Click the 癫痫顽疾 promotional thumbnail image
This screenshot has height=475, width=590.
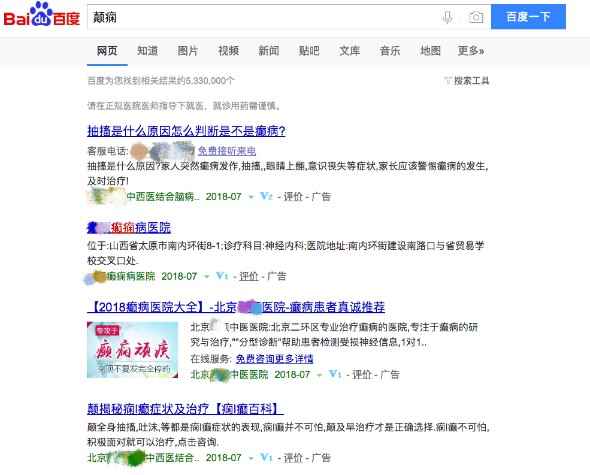(x=132, y=349)
